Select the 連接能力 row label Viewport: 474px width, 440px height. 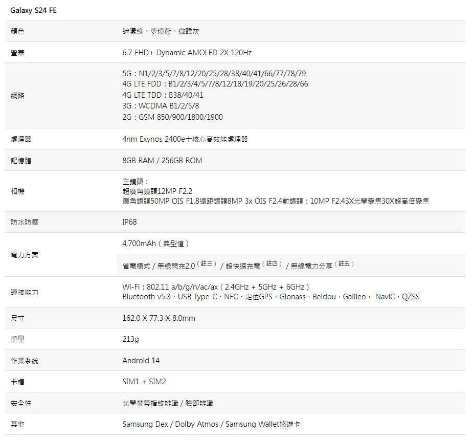pyautogui.click(x=24, y=293)
